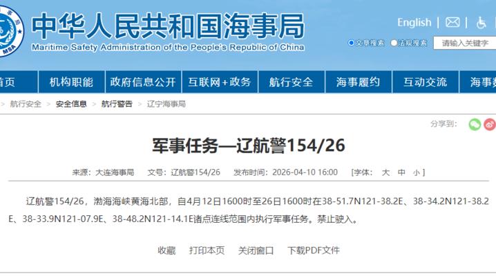Click the accessibility wheelchair icon
This screenshot has height=280, width=496.
[481, 23]
